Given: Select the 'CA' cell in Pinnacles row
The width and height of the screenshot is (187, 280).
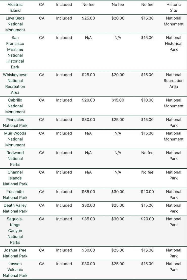Looking at the screenshot, I should tap(42, 120).
